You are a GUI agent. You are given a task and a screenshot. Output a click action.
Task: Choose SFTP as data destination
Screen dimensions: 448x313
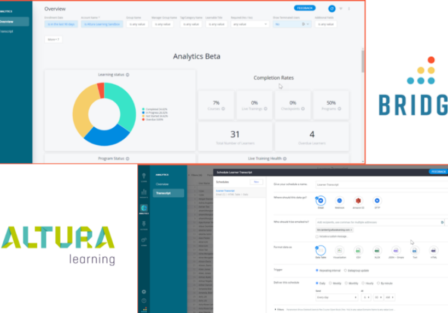[x=377, y=200]
